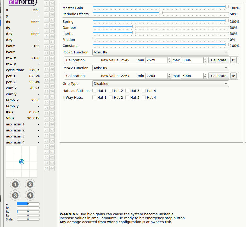Image resolution: width=246 pixels, height=227 pixels.
Task: Open the Pot#1 Function dropdown
Action: [x=160, y=52]
